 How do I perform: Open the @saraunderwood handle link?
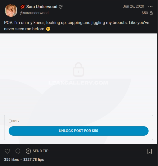click(x=34, y=13)
